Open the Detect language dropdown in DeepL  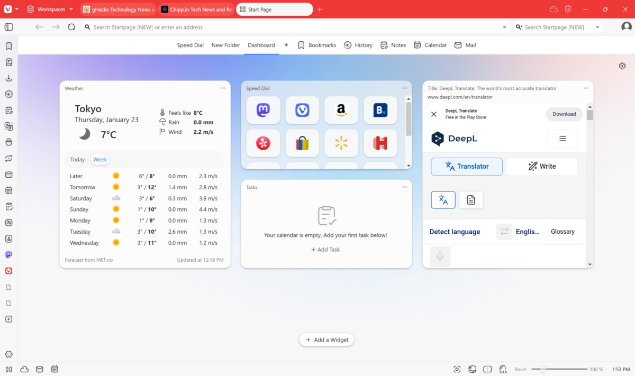point(455,231)
